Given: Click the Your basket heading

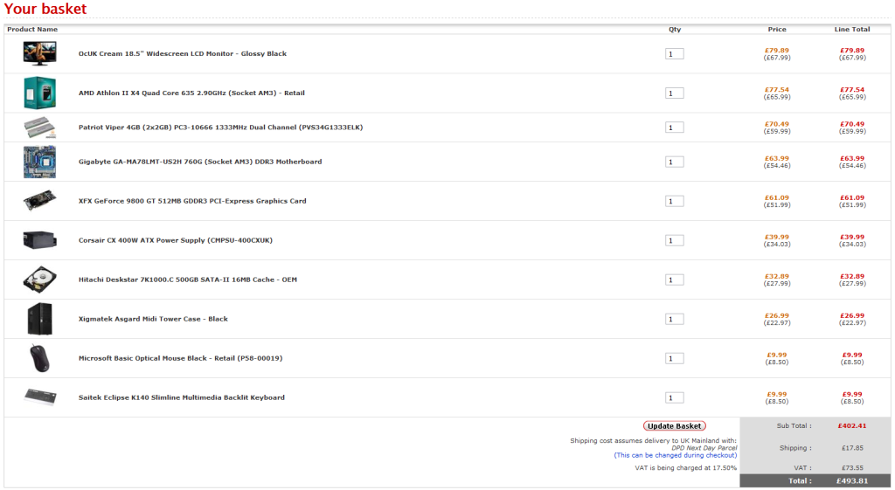Looking at the screenshot, I should tap(45, 9).
